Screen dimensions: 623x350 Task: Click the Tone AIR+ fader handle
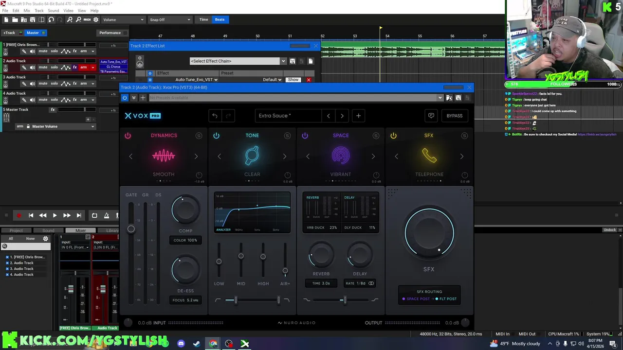[285, 271]
